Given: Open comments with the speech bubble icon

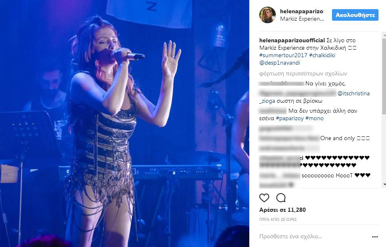Looking at the screenshot, I should point(281,198).
